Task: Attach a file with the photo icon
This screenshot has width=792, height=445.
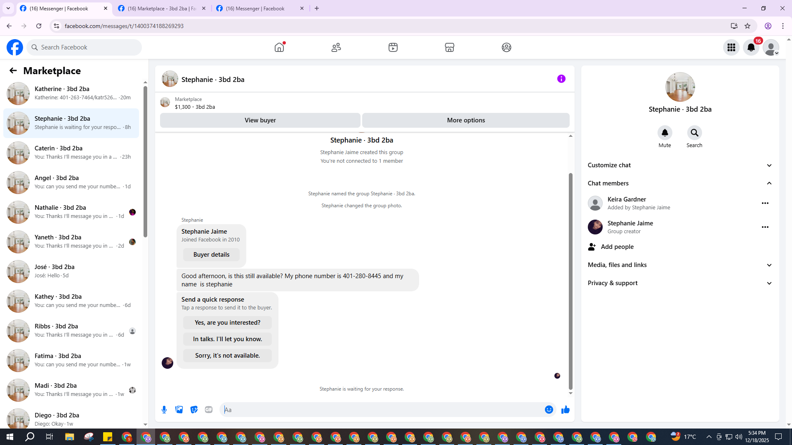Action: coord(179,410)
